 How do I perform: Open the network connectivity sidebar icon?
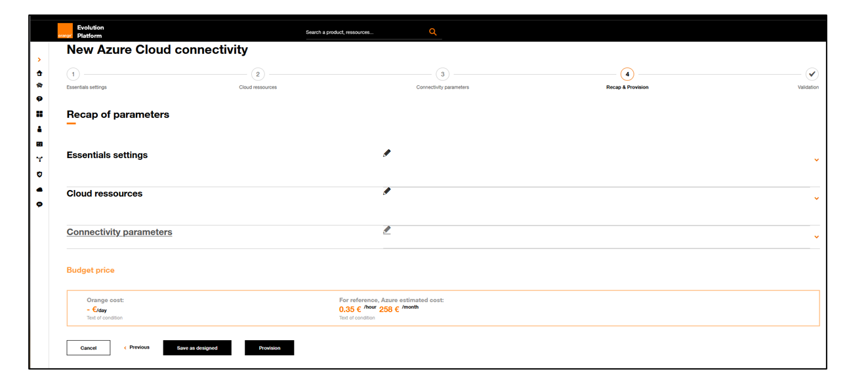point(39,159)
